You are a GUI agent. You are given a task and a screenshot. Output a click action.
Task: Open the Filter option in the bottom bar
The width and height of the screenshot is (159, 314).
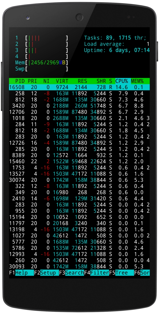click(x=99, y=273)
